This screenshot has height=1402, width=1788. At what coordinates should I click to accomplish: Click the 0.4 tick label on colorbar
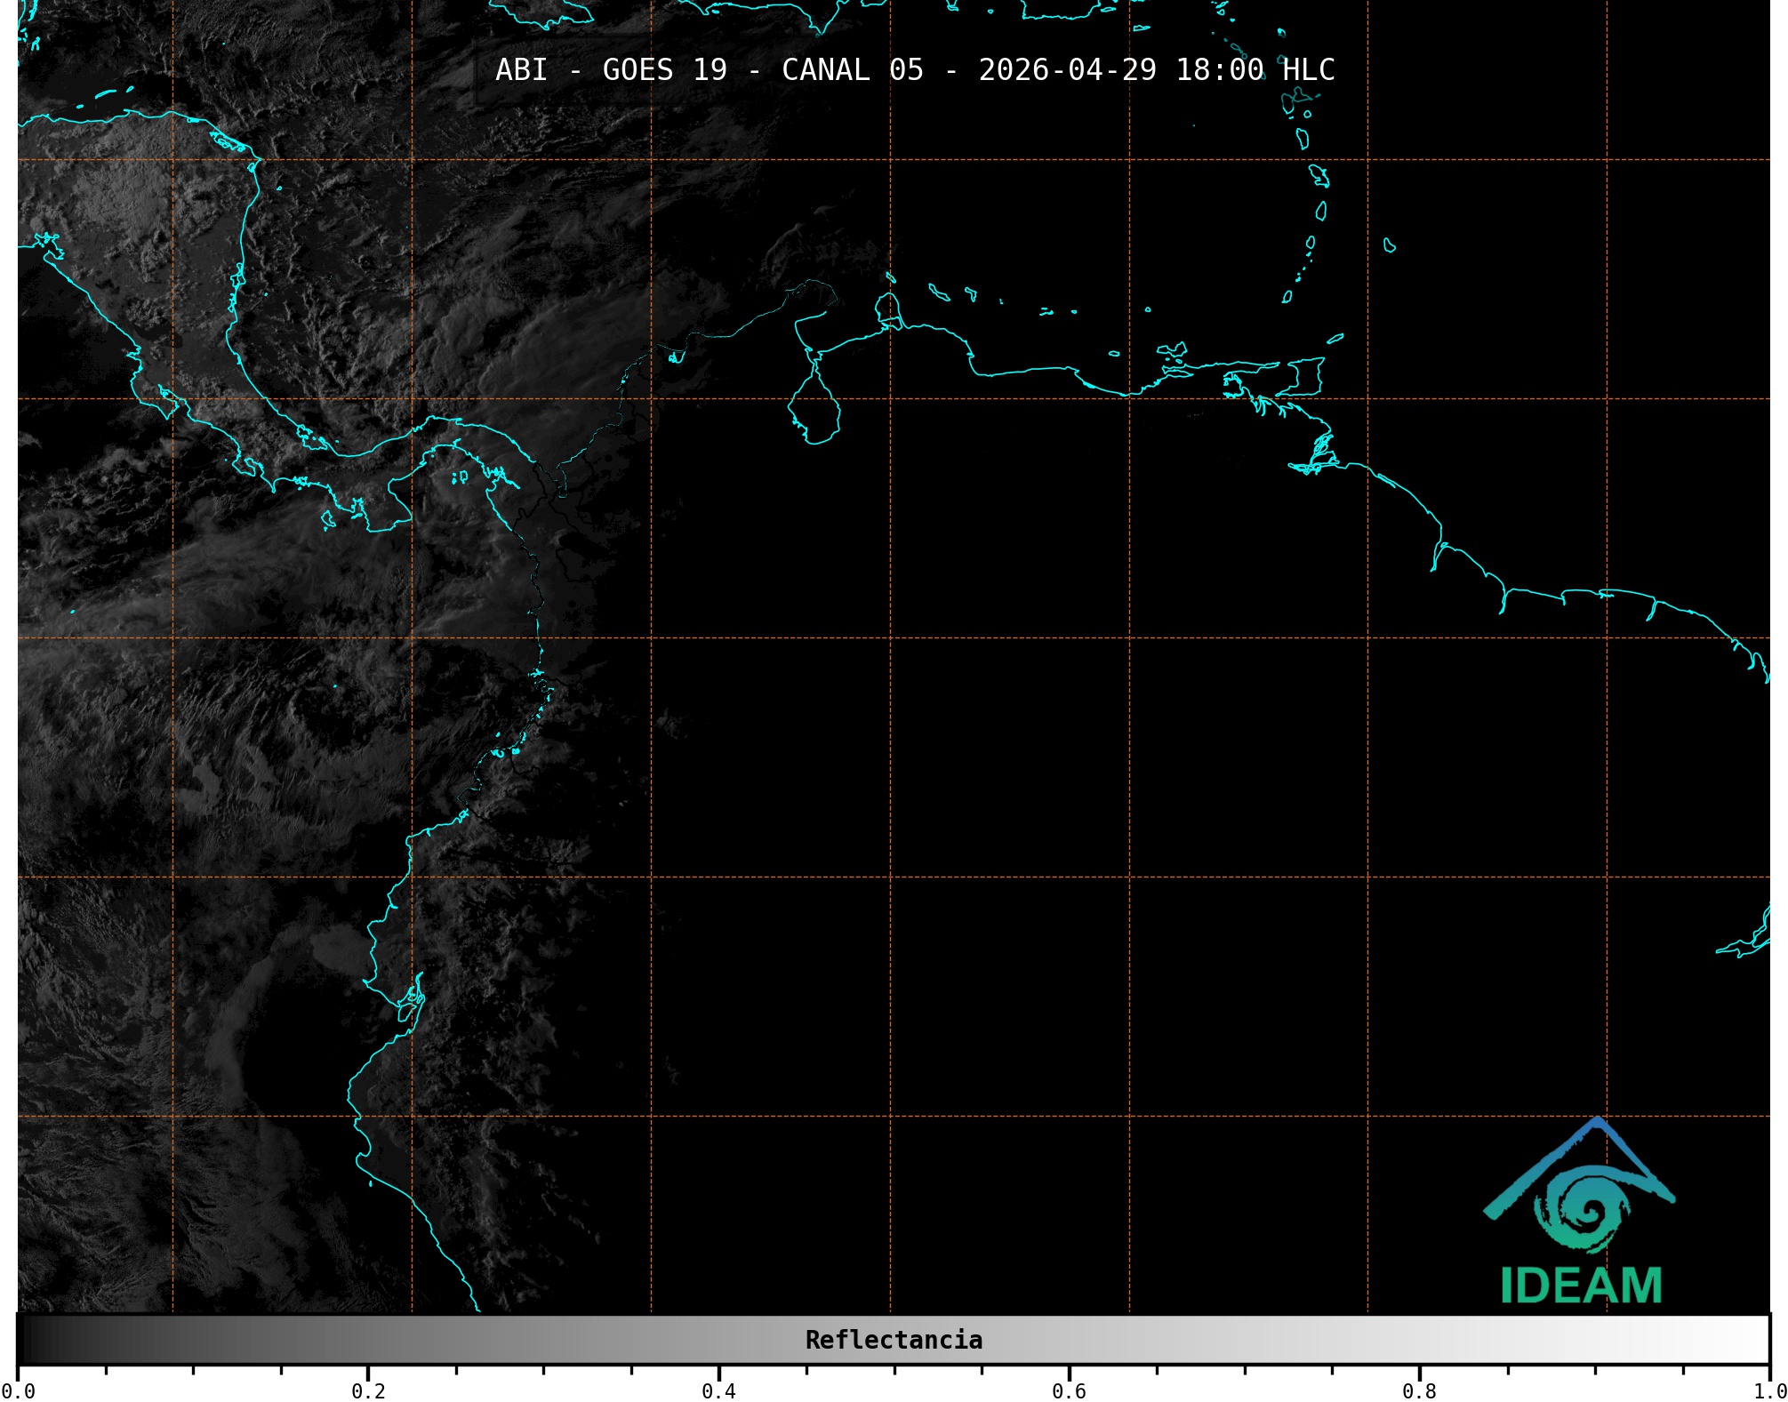click(x=718, y=1390)
